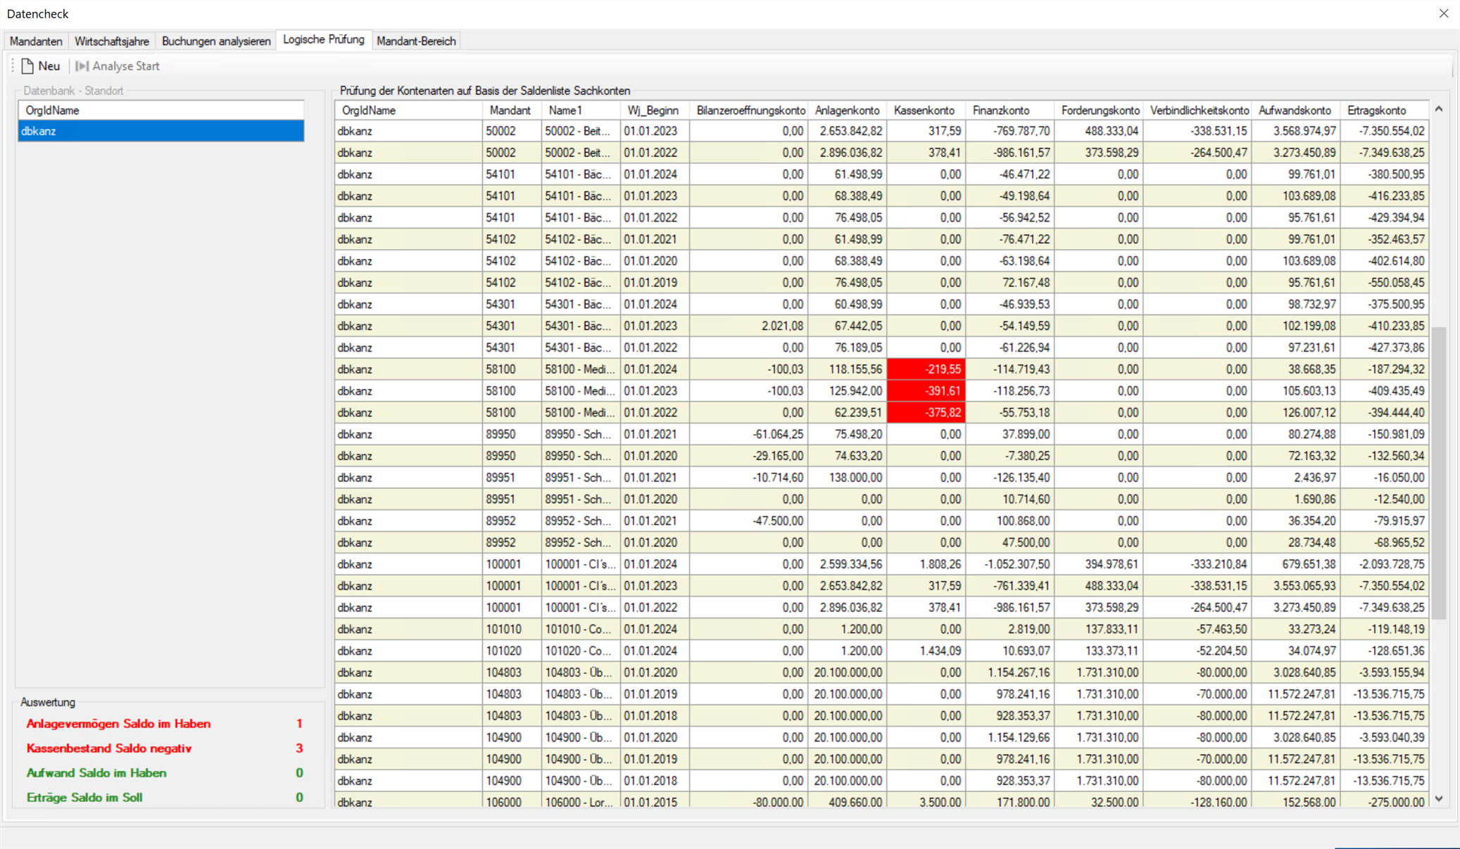
Task: Select the Kassenkonto value 1.434,09
Action: 926,651
